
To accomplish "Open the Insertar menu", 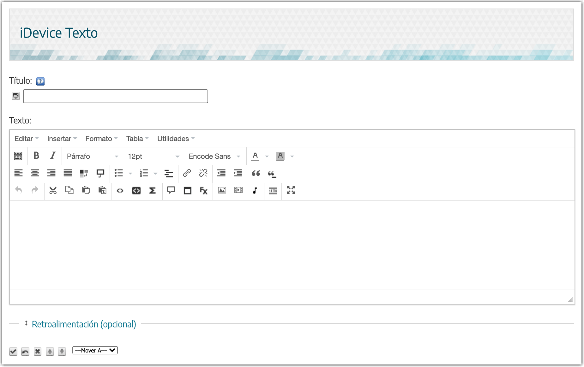I will pyautogui.click(x=62, y=139).
